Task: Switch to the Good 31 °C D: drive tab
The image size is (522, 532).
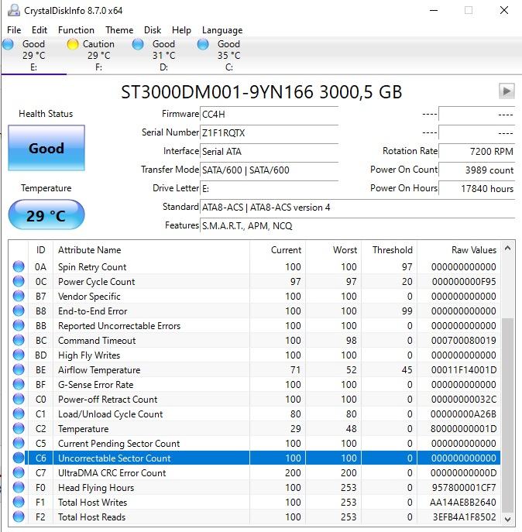Action: [163, 55]
